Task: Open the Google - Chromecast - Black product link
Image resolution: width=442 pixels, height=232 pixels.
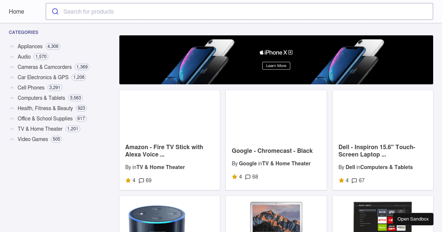Action: [272, 151]
